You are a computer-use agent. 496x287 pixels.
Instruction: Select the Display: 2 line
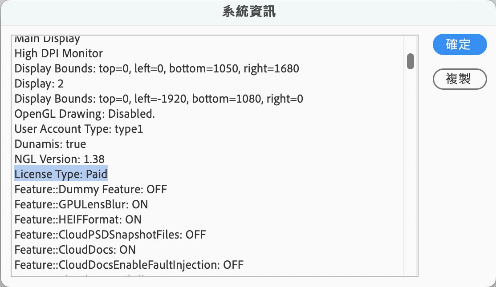(x=39, y=84)
